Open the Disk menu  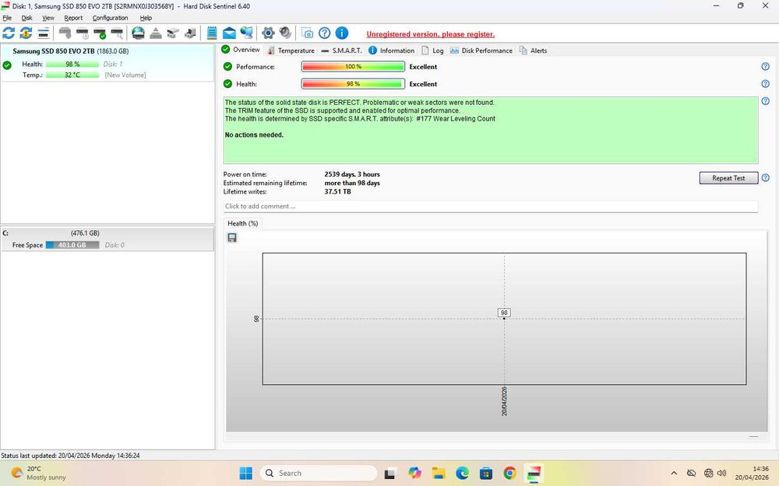[26, 18]
